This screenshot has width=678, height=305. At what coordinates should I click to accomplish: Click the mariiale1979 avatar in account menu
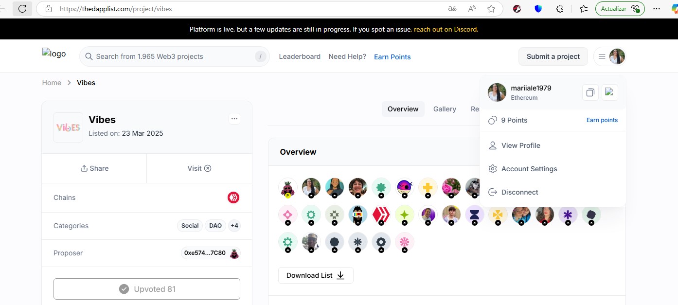pyautogui.click(x=497, y=92)
